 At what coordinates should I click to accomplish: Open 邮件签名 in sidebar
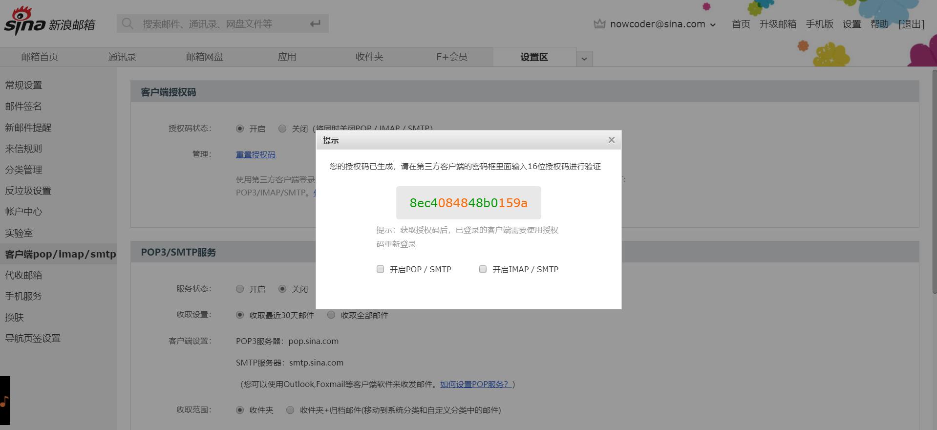pyautogui.click(x=23, y=107)
